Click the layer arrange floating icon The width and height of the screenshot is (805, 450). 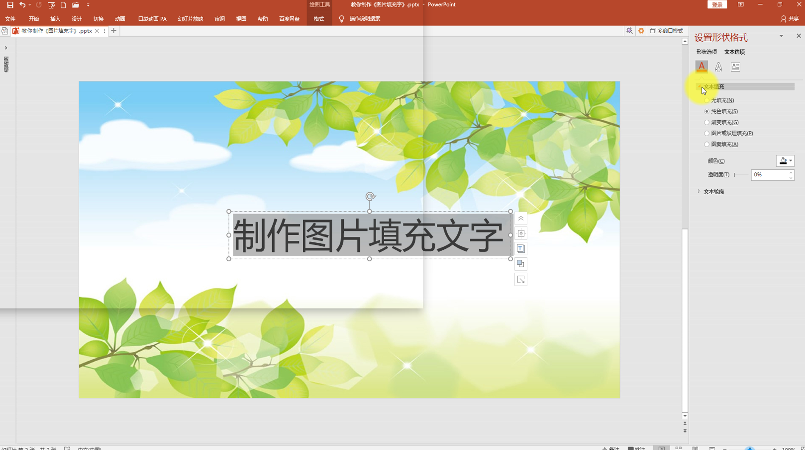(521, 264)
